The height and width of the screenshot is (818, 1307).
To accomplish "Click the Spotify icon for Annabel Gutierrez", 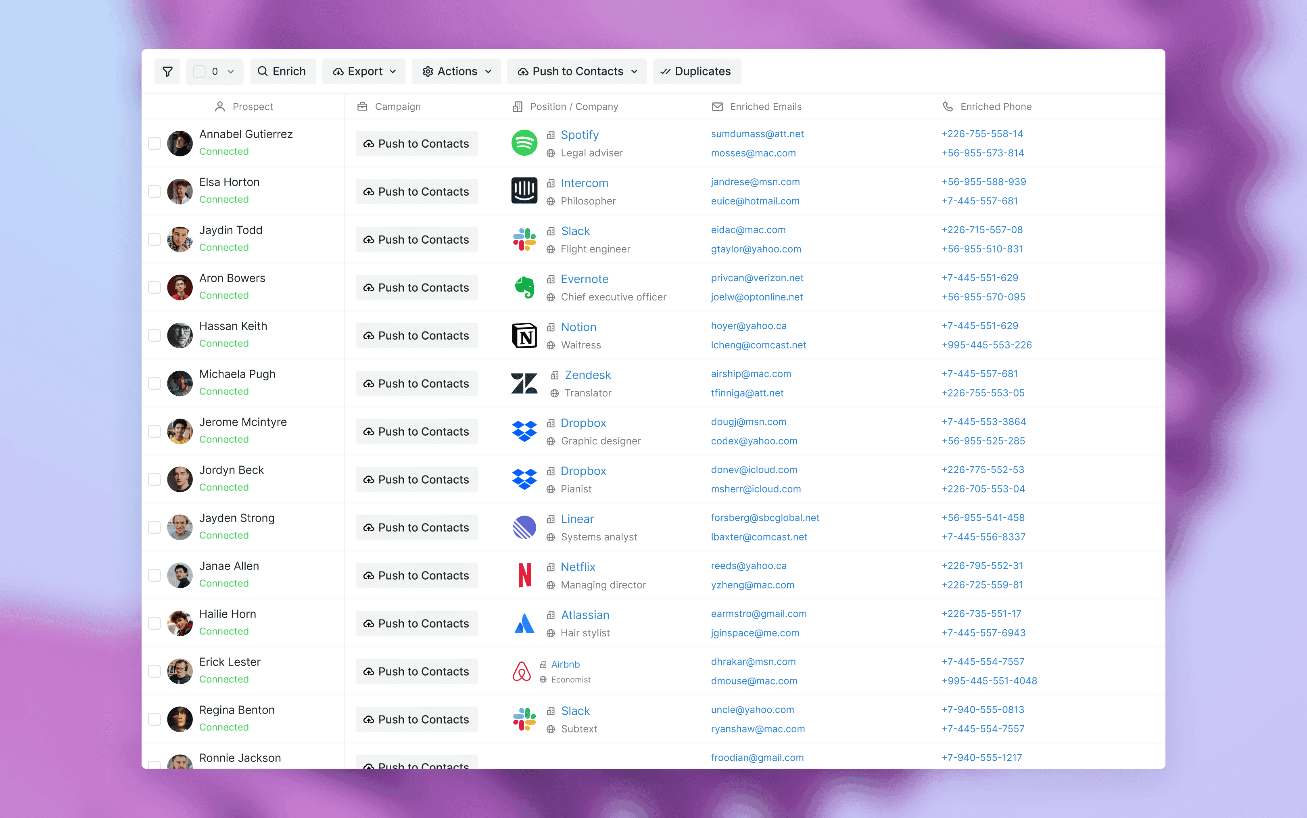I will [524, 143].
